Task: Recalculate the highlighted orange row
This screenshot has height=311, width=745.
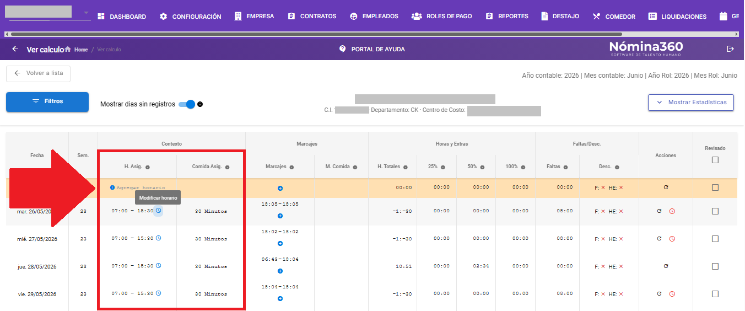Action: click(666, 187)
